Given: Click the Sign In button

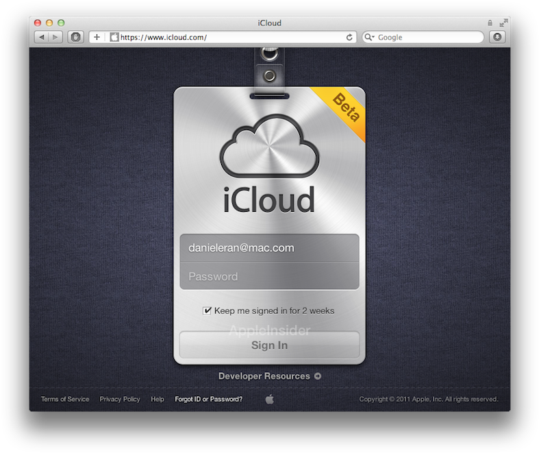Looking at the screenshot, I should [269, 345].
